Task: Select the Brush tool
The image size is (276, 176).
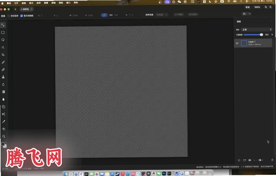Action: pyautogui.click(x=3, y=62)
